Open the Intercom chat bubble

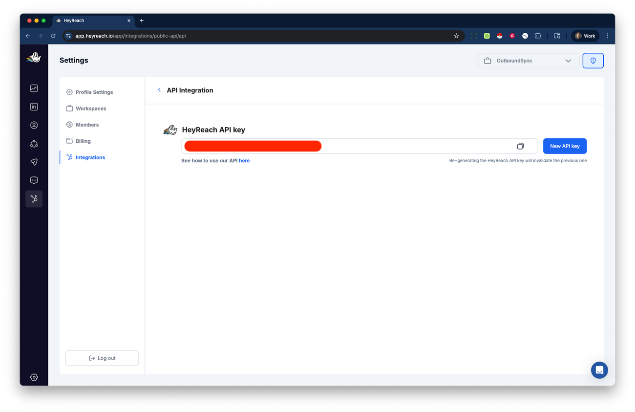tap(599, 370)
